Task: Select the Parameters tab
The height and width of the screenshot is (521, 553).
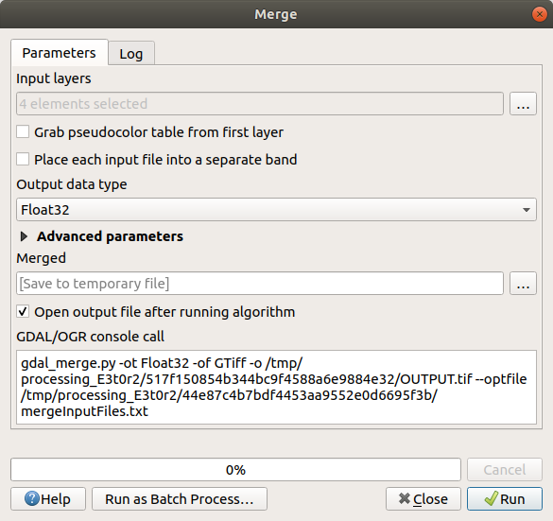Action: click(x=59, y=53)
